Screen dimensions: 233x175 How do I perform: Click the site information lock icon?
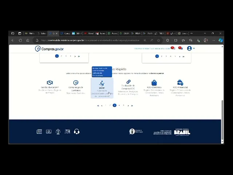[x=37, y=40]
